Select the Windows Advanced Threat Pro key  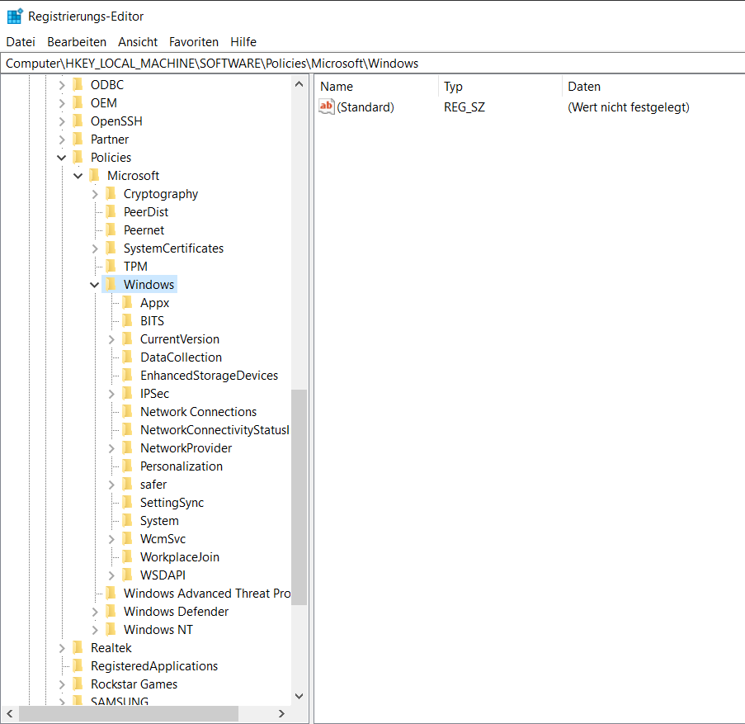pos(207,594)
